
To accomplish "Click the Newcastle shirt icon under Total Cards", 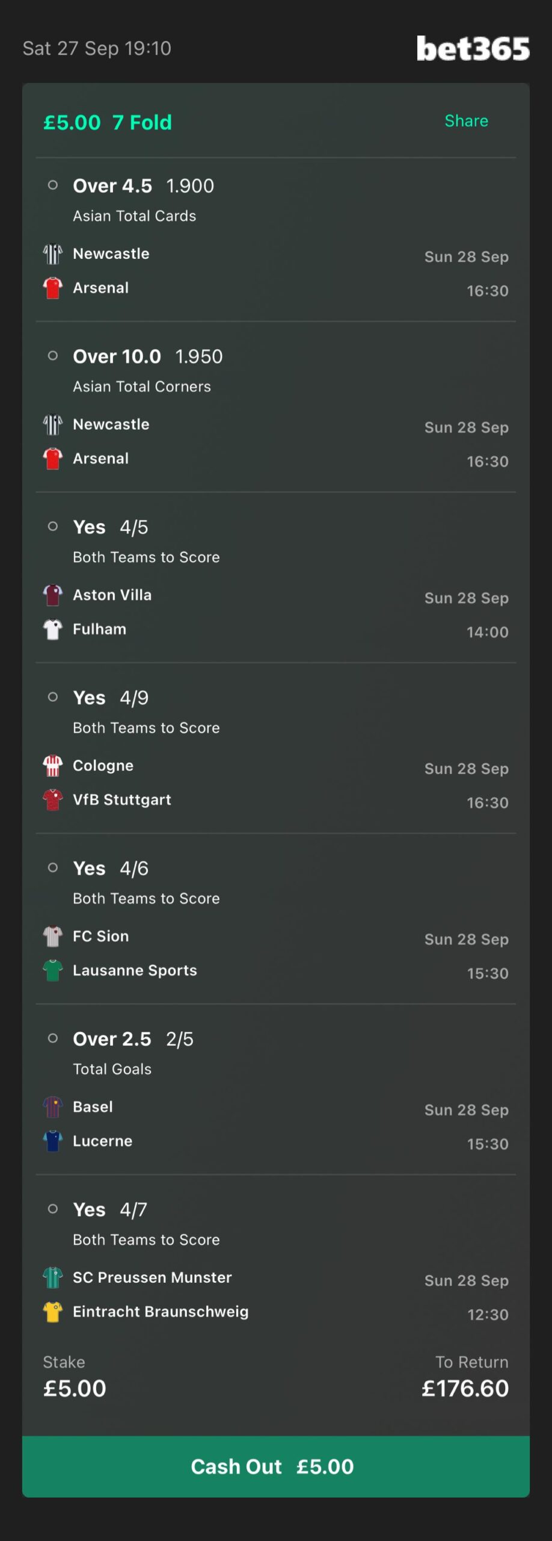I will coord(53,254).
